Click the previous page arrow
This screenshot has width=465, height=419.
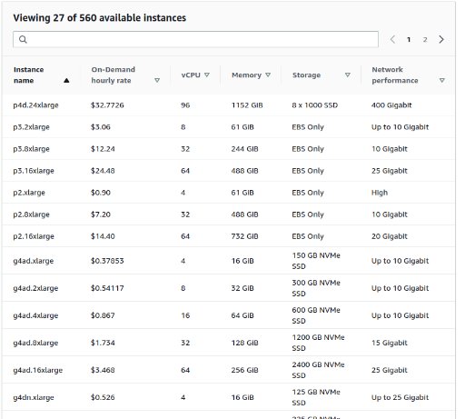(x=392, y=39)
